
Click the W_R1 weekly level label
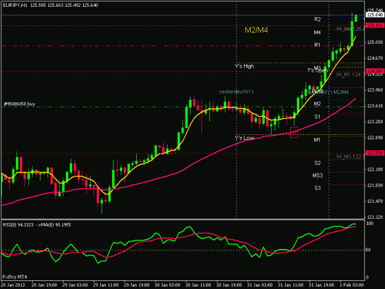coord(351,75)
